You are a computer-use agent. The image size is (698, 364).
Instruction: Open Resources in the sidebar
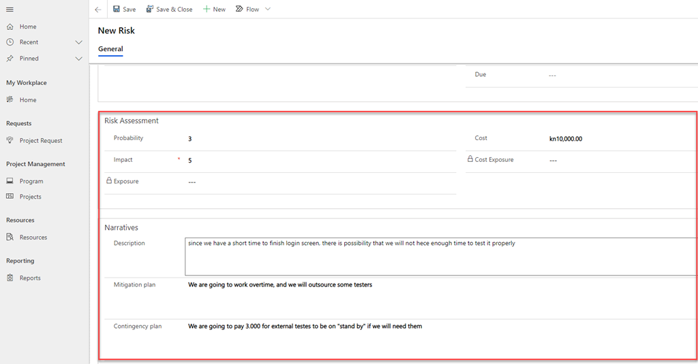[33, 237]
